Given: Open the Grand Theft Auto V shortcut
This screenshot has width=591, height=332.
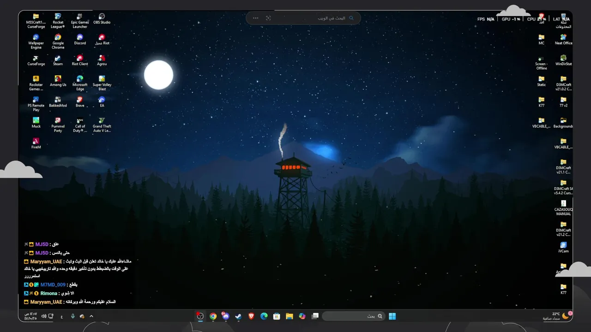Looking at the screenshot, I should 102,125.
